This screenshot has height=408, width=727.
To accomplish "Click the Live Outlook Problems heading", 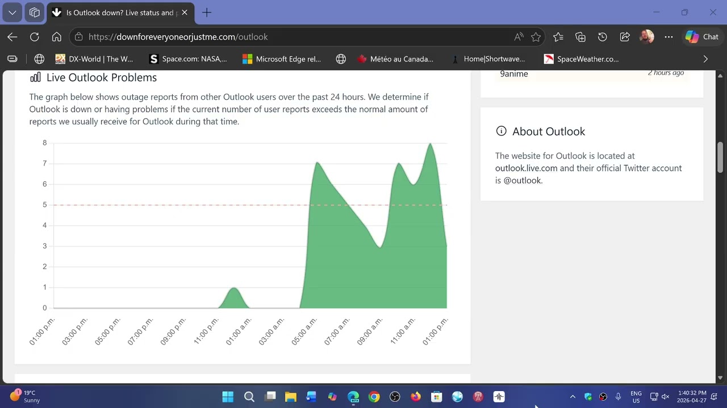I will [102, 78].
